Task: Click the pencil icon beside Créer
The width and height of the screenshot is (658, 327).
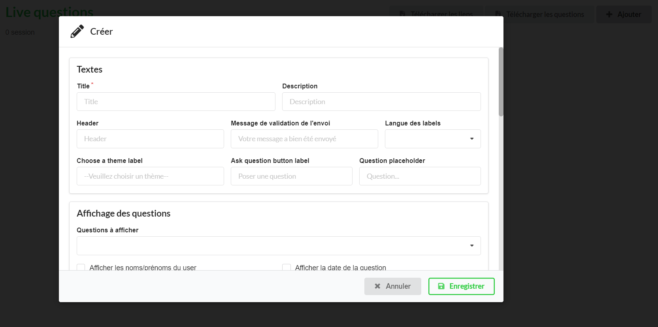Action: coord(77,32)
